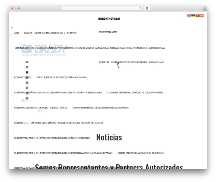This screenshot has width=216, height=182.
Task: Select the middle carousel dot below Noticias
Action: (109, 157)
